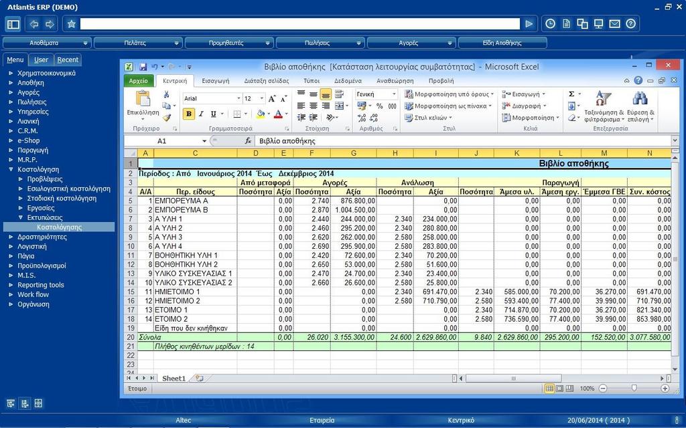Click the Excel Cut scissors icon
This screenshot has width=686, height=428.
tap(166, 94)
